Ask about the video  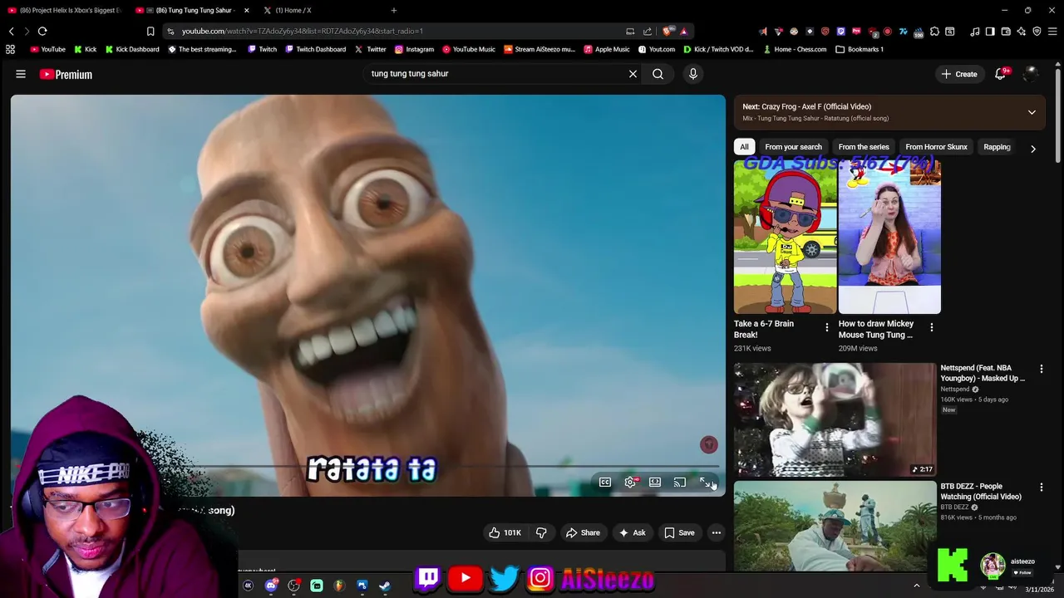632,532
